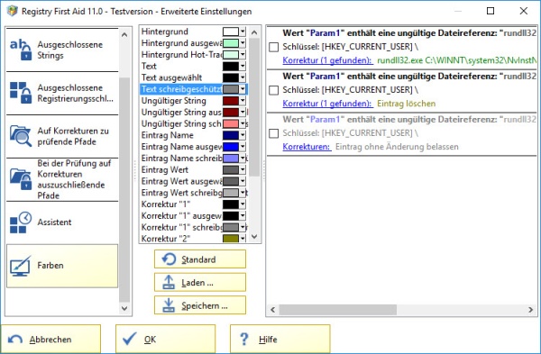Click the locked folder icon for excluded paths
This screenshot has width=541, height=354.
click(x=21, y=179)
